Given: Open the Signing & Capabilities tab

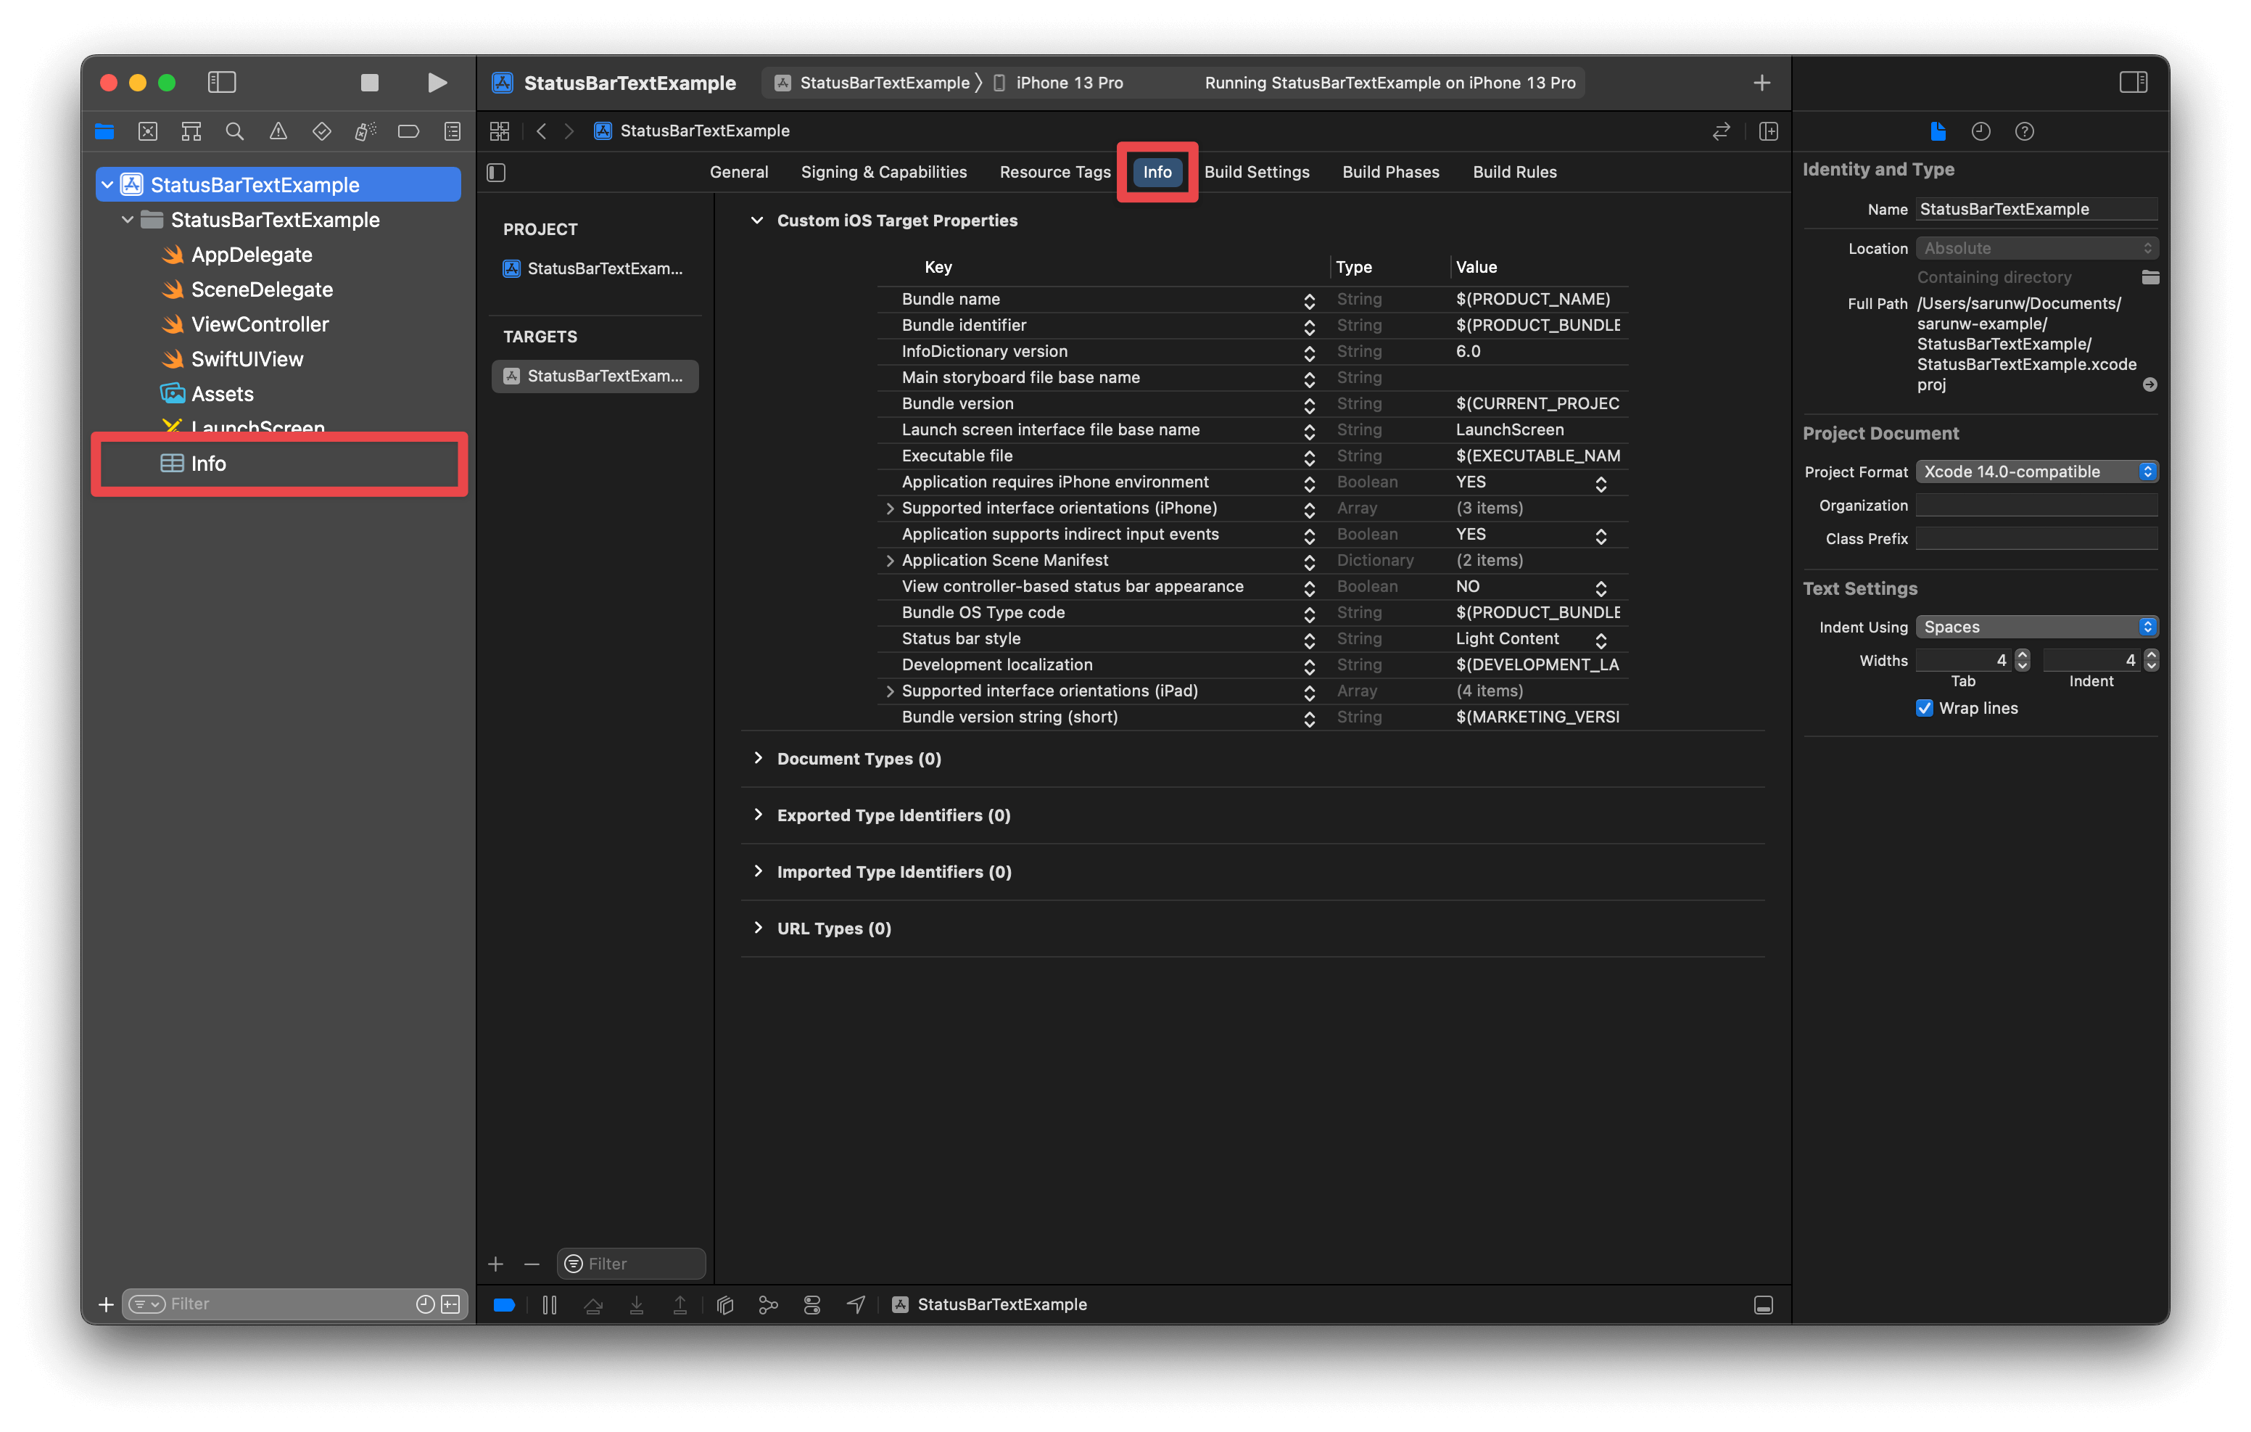Looking at the screenshot, I should point(883,172).
